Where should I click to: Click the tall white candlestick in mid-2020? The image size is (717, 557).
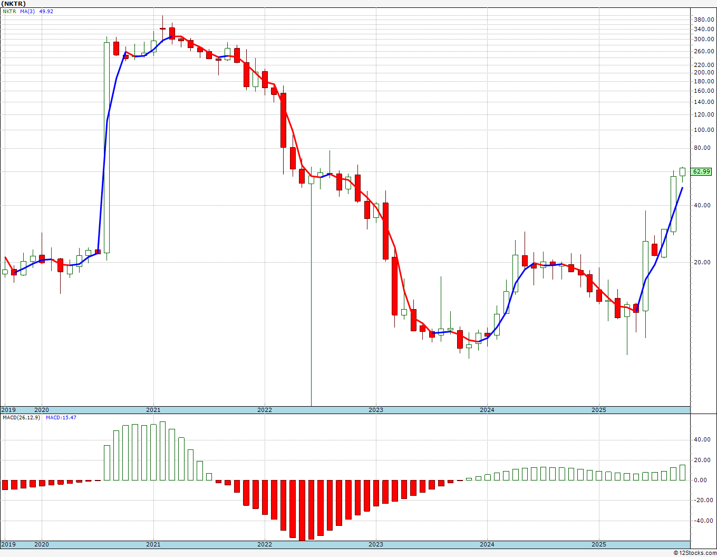tap(107, 148)
